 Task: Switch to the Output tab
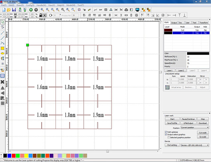click(x=174, y=23)
